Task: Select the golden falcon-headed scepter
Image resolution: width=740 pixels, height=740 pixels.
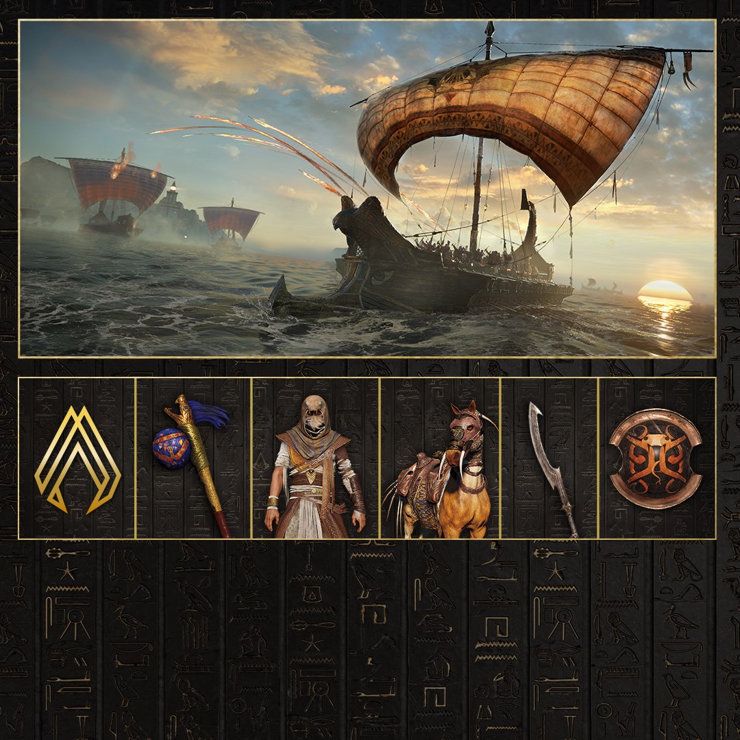Action: [197, 466]
